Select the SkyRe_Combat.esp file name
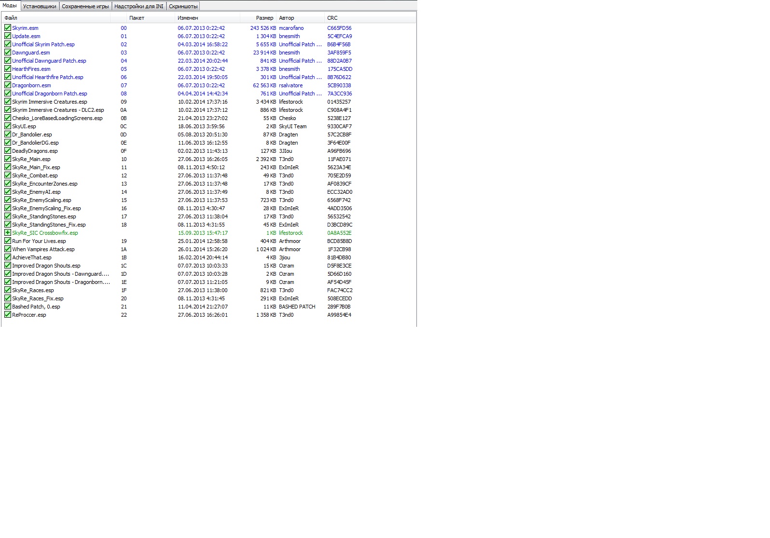Image resolution: width=770 pixels, height=538 pixels. [x=35, y=175]
